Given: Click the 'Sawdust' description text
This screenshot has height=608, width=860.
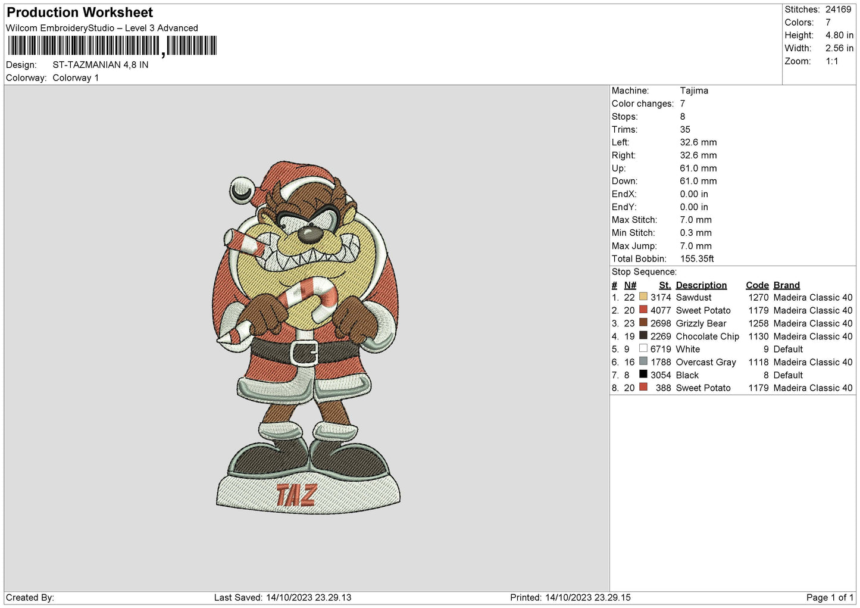Looking at the screenshot, I should (693, 298).
